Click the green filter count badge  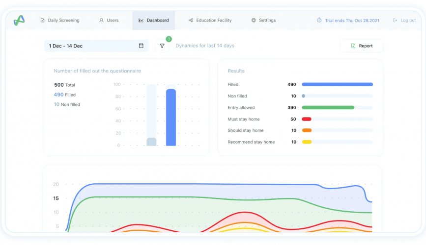[x=169, y=39]
